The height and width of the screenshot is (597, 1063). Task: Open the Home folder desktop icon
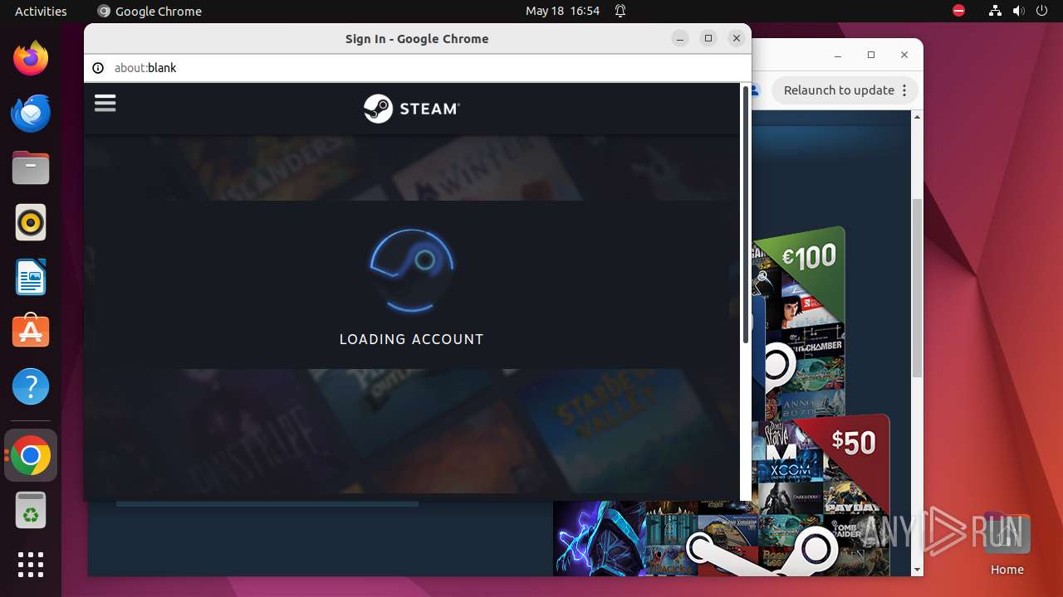coord(1007,544)
